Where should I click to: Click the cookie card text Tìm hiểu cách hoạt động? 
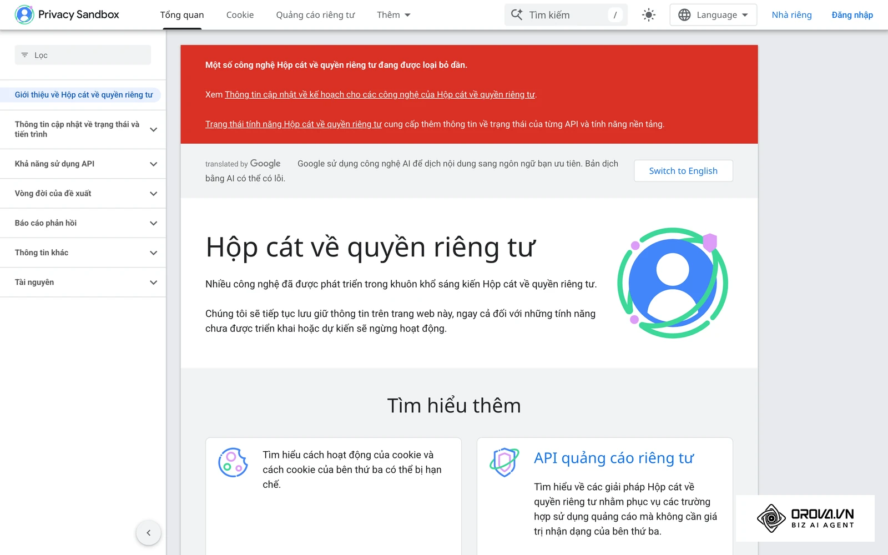(352, 470)
